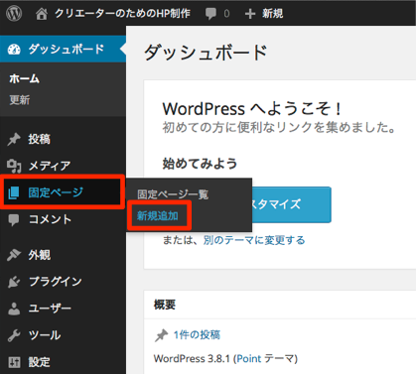Click the sliders icon beside 設定
416x374 pixels.
14,362
